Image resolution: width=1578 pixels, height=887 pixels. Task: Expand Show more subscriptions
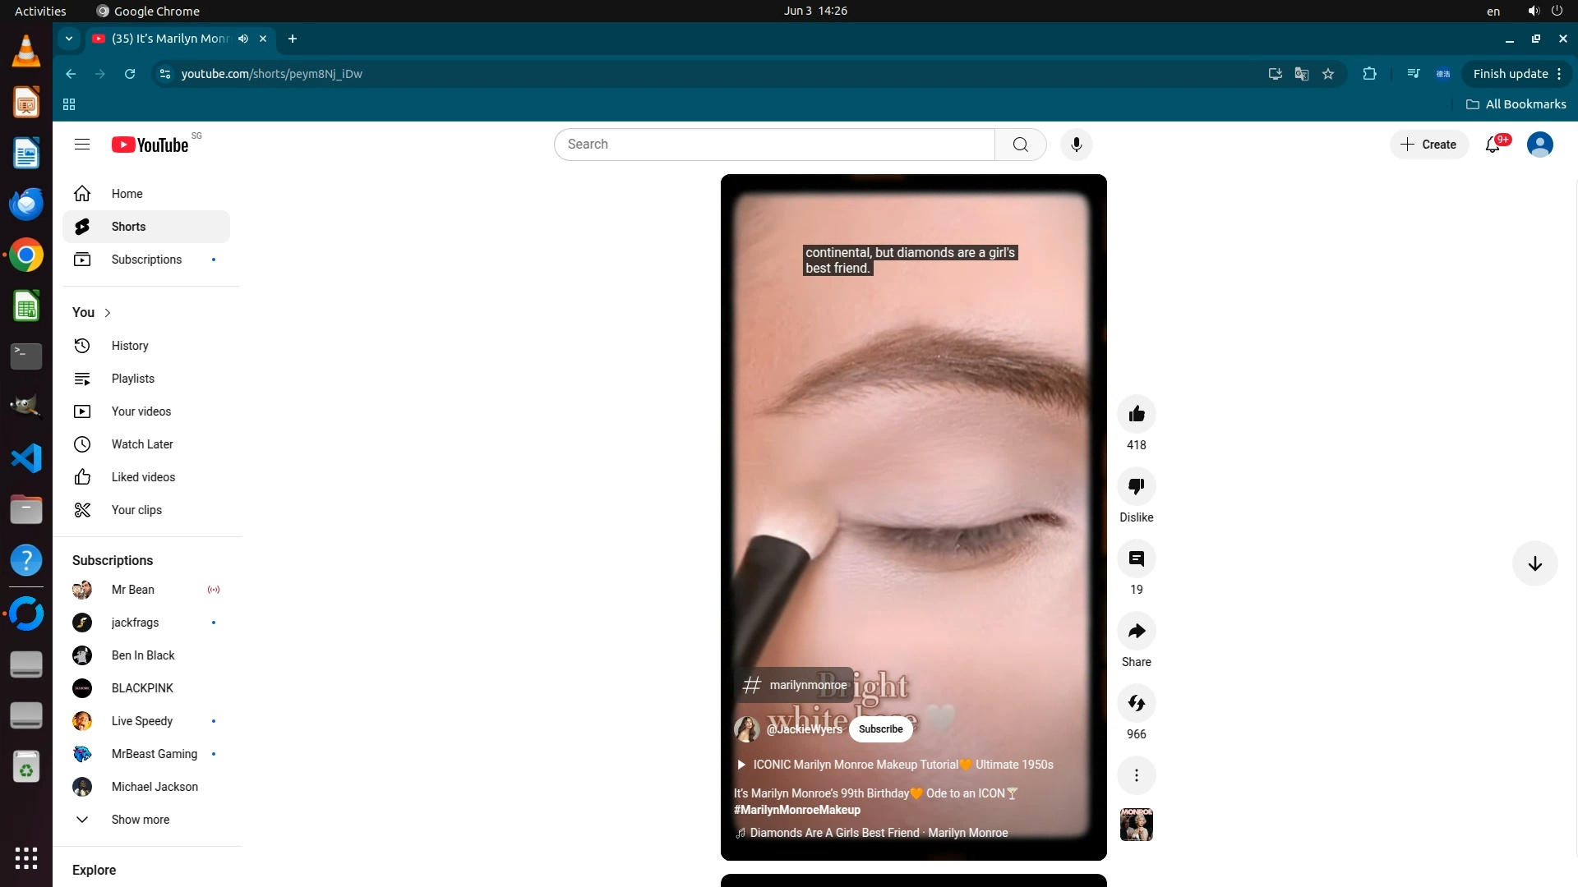(x=140, y=820)
